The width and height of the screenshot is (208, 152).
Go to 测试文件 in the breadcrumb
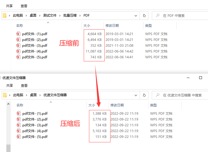click(x=50, y=15)
